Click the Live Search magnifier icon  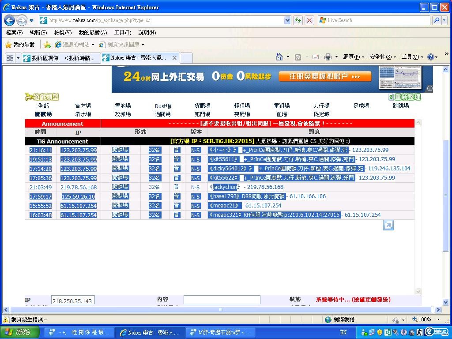coord(436,20)
